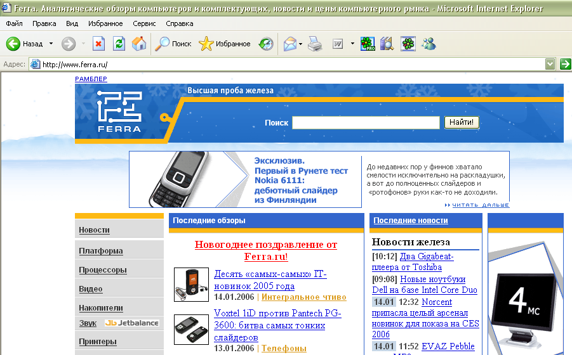Open the Nokia 6111 banner headline
The width and height of the screenshot is (572, 355).
coord(300,180)
